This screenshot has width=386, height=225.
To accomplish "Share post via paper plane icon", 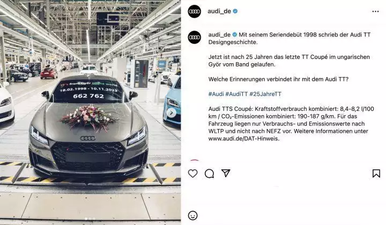I will (226, 173).
